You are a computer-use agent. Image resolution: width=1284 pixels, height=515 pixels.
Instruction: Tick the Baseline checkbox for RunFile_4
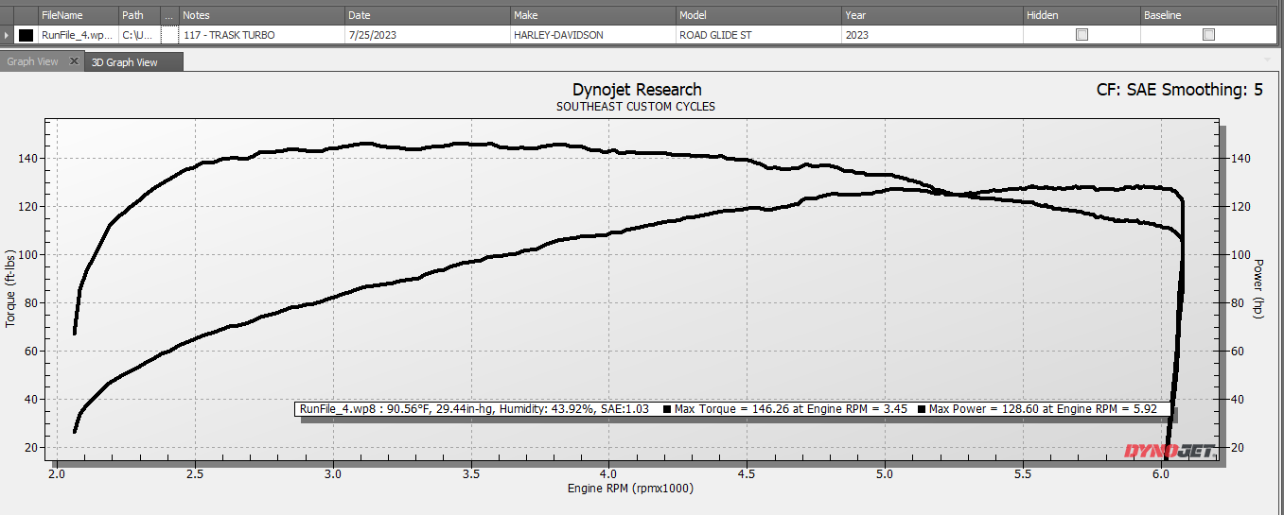(1208, 35)
